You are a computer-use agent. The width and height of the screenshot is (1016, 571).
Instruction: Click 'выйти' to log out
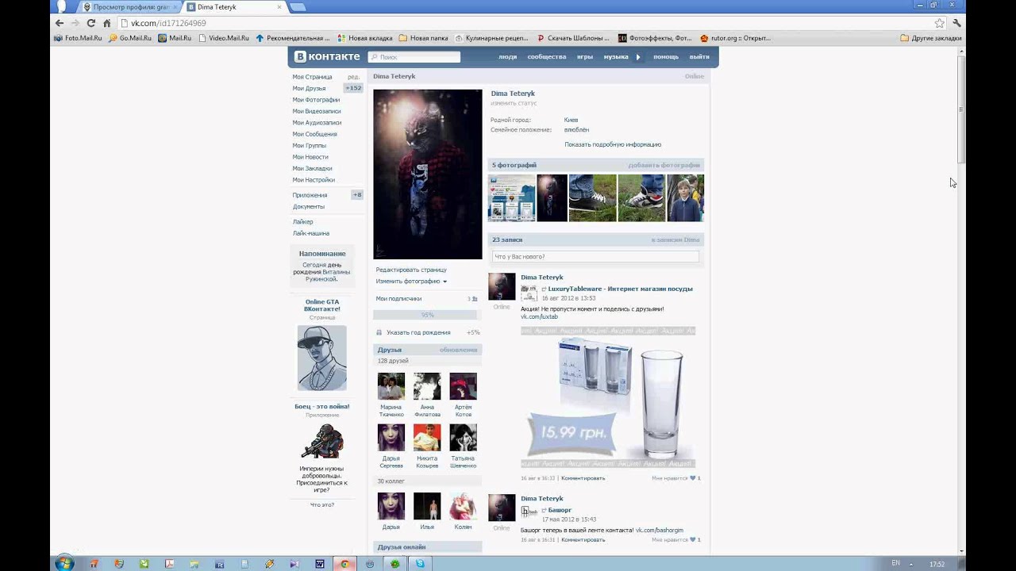coord(699,57)
